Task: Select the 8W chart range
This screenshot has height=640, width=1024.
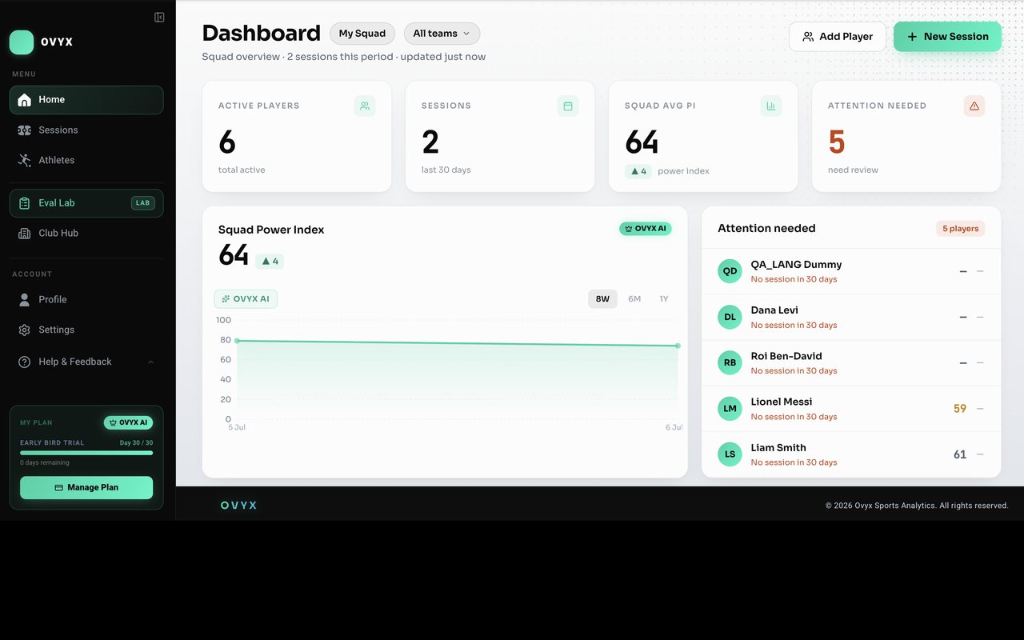Action: coord(602,299)
